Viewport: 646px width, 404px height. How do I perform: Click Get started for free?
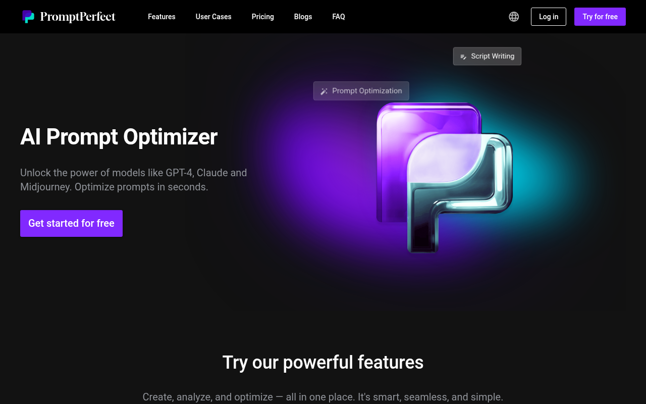(x=71, y=223)
